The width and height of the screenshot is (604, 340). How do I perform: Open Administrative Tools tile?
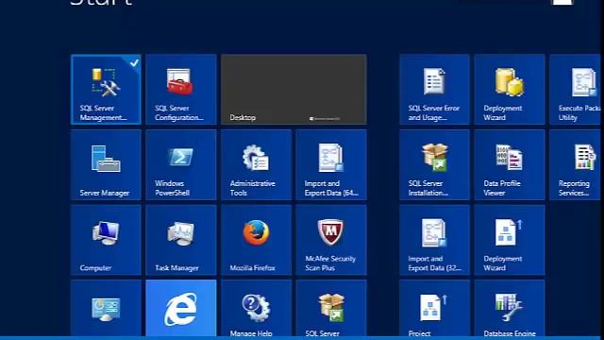tap(256, 164)
